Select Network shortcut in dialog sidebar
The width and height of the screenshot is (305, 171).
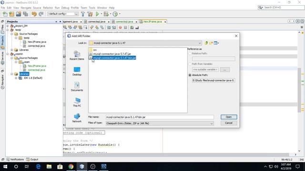pyautogui.click(x=77, y=118)
